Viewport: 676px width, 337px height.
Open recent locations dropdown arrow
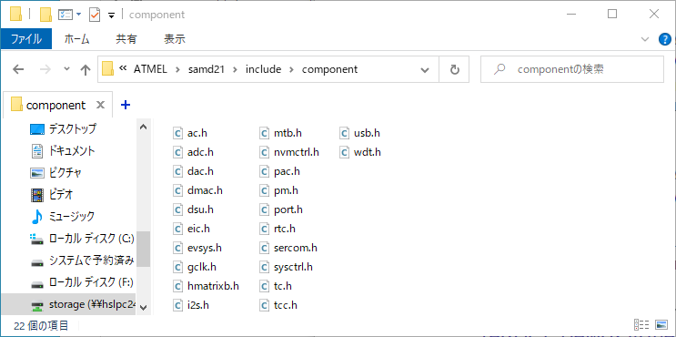[x=66, y=69]
